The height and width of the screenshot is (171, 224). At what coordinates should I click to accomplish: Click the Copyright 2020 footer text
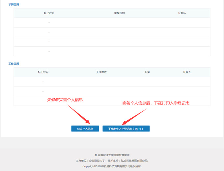[x=112, y=166]
